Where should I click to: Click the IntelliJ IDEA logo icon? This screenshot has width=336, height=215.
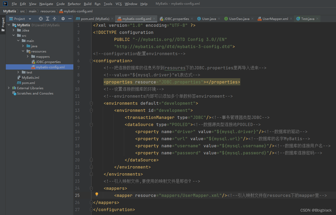coord(5,4)
